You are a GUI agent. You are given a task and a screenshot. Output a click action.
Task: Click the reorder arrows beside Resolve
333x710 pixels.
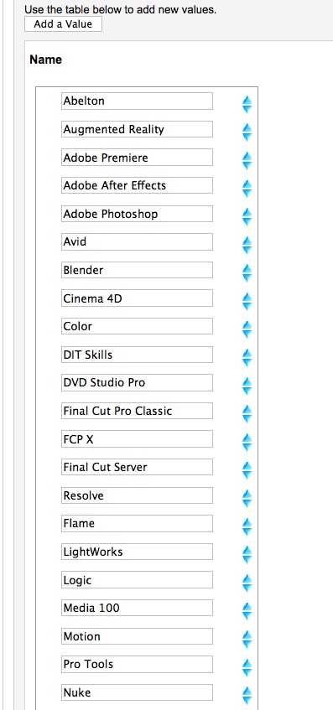point(247,499)
